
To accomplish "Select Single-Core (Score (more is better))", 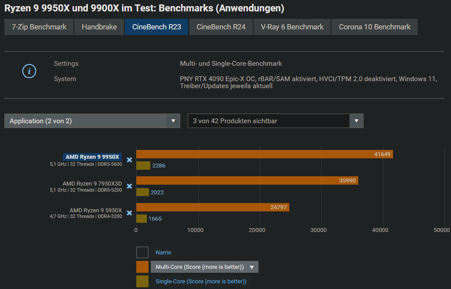I will pyautogui.click(x=201, y=282).
